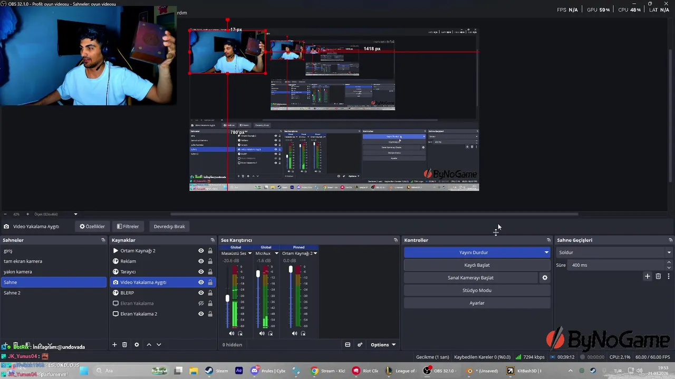The height and width of the screenshot is (379, 675).
Task: Click the Yayını Durdur button
Action: (x=473, y=253)
